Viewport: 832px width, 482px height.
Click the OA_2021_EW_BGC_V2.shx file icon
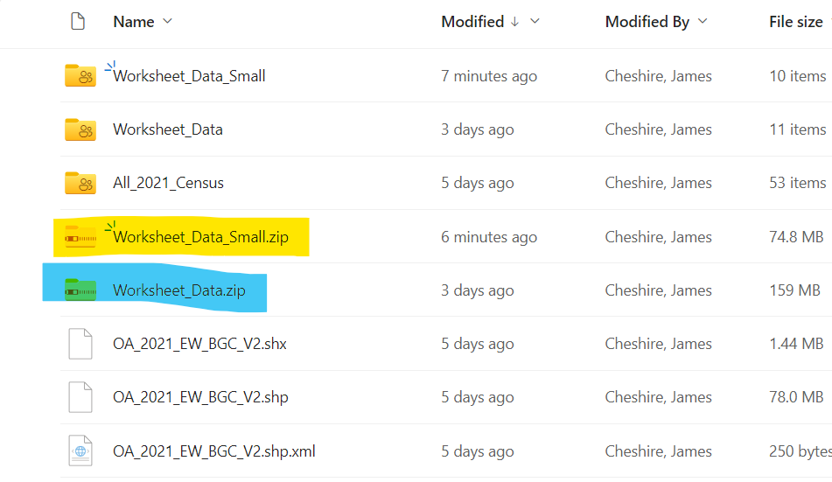(x=80, y=344)
